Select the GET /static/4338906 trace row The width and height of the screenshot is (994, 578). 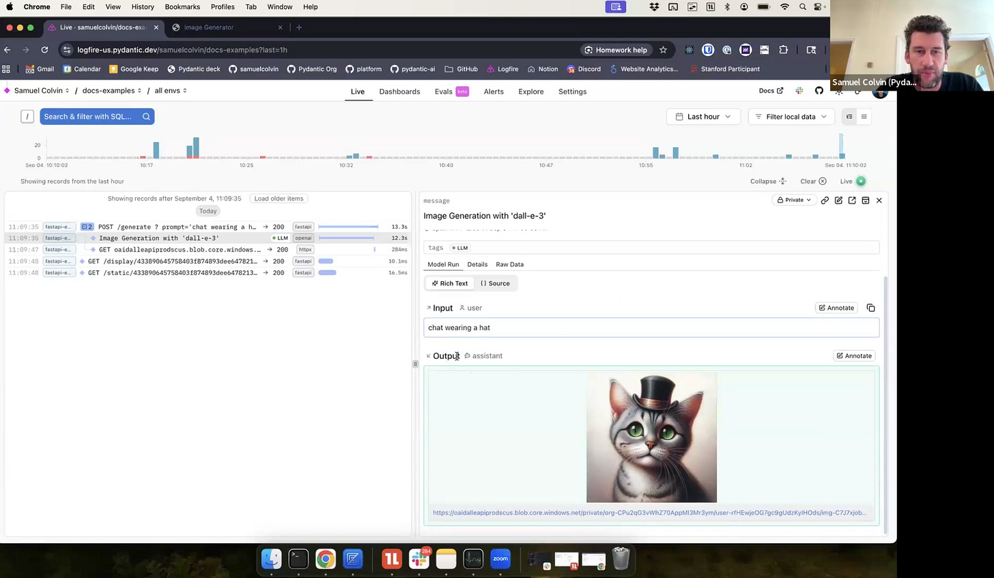208,273
